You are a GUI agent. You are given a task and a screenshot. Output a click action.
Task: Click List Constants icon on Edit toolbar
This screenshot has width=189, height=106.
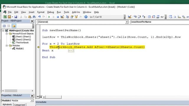[175, 17]
